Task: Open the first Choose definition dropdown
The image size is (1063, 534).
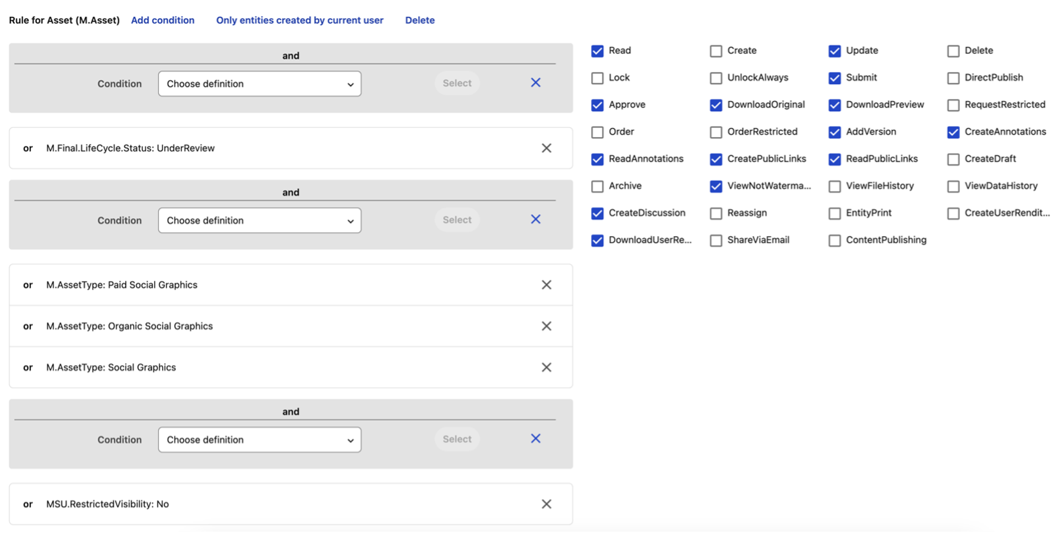Action: tap(259, 84)
